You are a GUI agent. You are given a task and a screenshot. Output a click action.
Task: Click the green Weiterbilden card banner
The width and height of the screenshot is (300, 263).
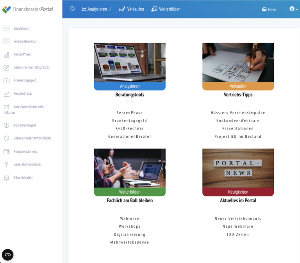tap(130, 192)
